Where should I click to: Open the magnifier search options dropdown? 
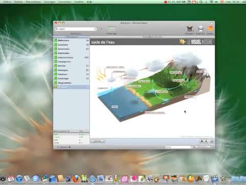[x=57, y=29]
